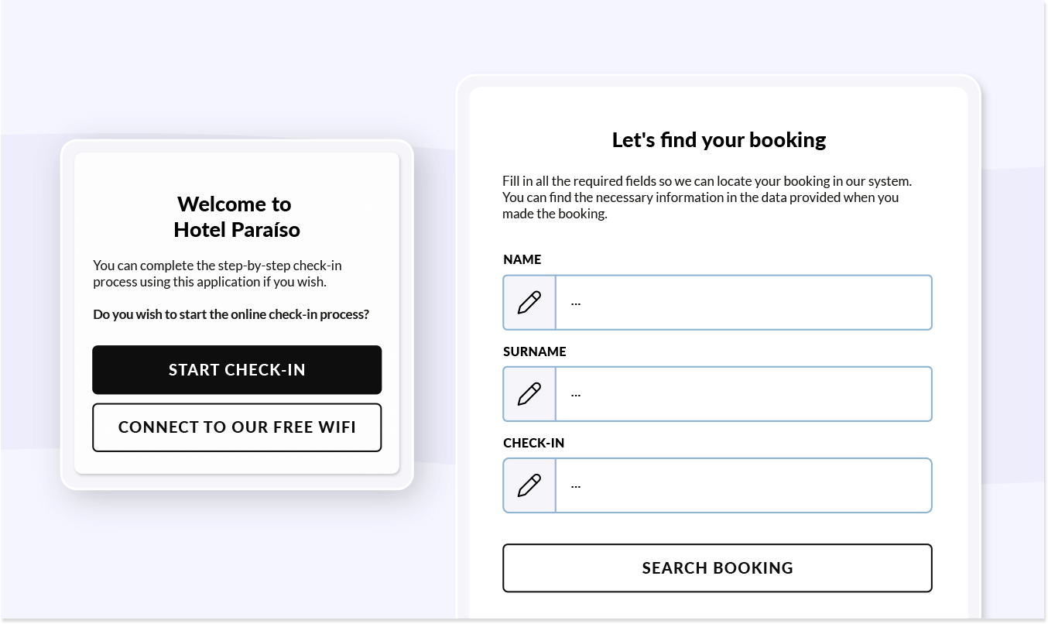Click the NAME field label
The image size is (1048, 624).
pyautogui.click(x=522, y=259)
